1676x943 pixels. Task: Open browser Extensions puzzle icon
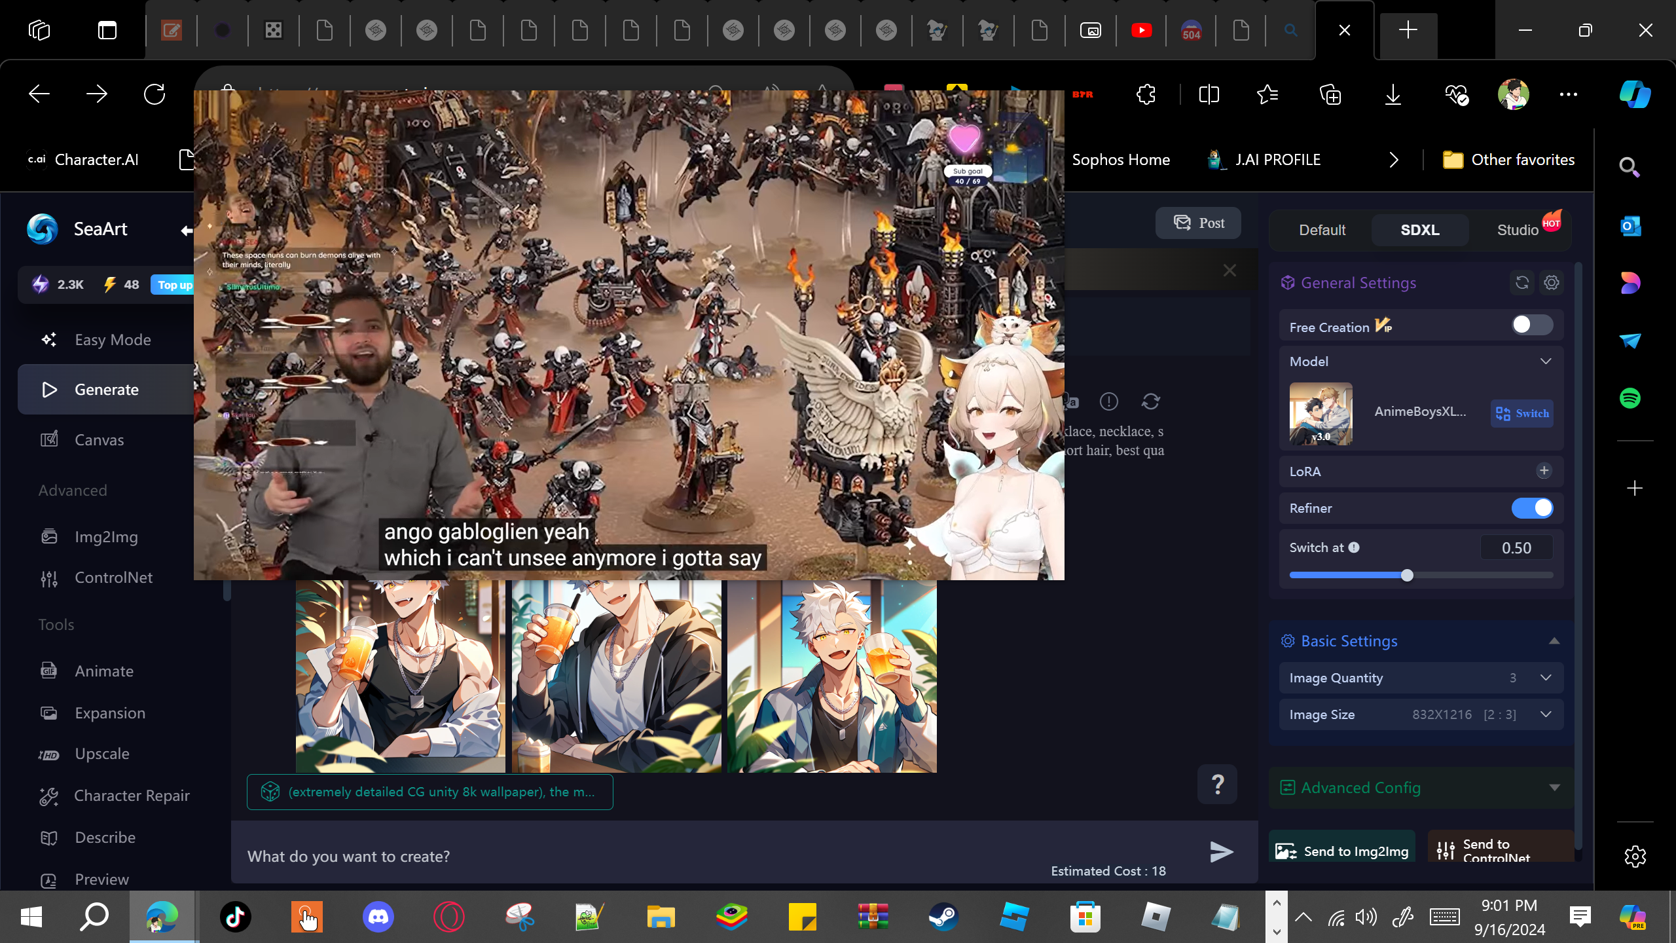coord(1146,94)
